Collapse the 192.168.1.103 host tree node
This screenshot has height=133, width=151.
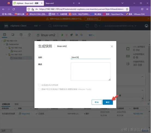click(7, 55)
